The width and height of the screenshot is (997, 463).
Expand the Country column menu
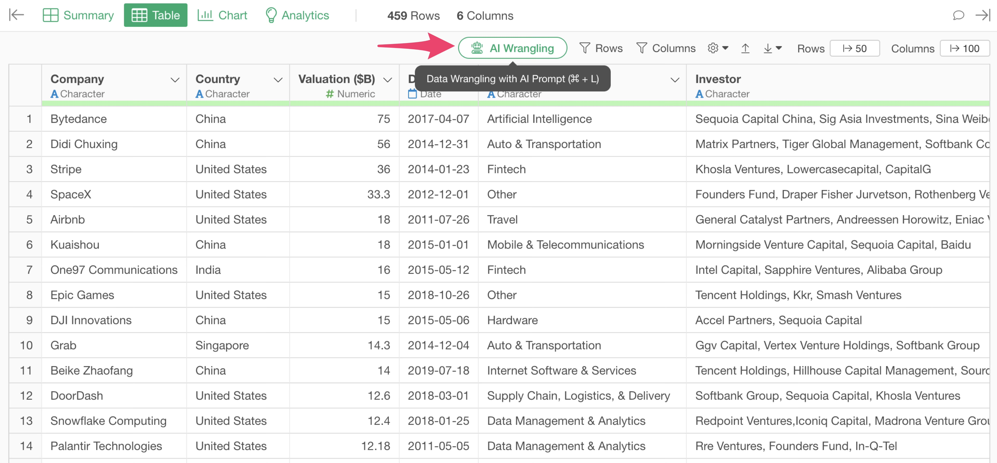pyautogui.click(x=278, y=80)
